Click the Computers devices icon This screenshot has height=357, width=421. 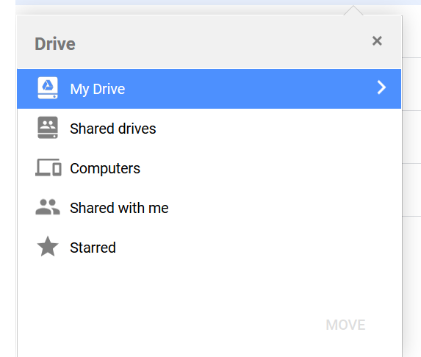48,167
